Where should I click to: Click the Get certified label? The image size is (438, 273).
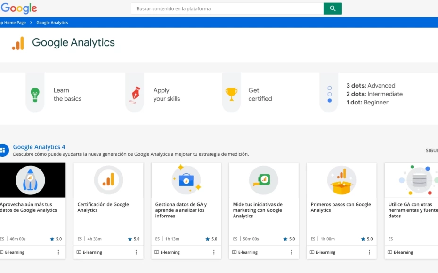[260, 95]
